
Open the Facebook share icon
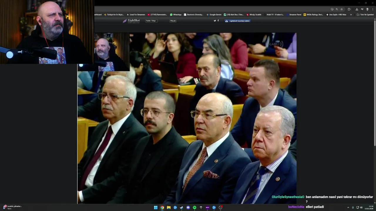click(x=218, y=21)
